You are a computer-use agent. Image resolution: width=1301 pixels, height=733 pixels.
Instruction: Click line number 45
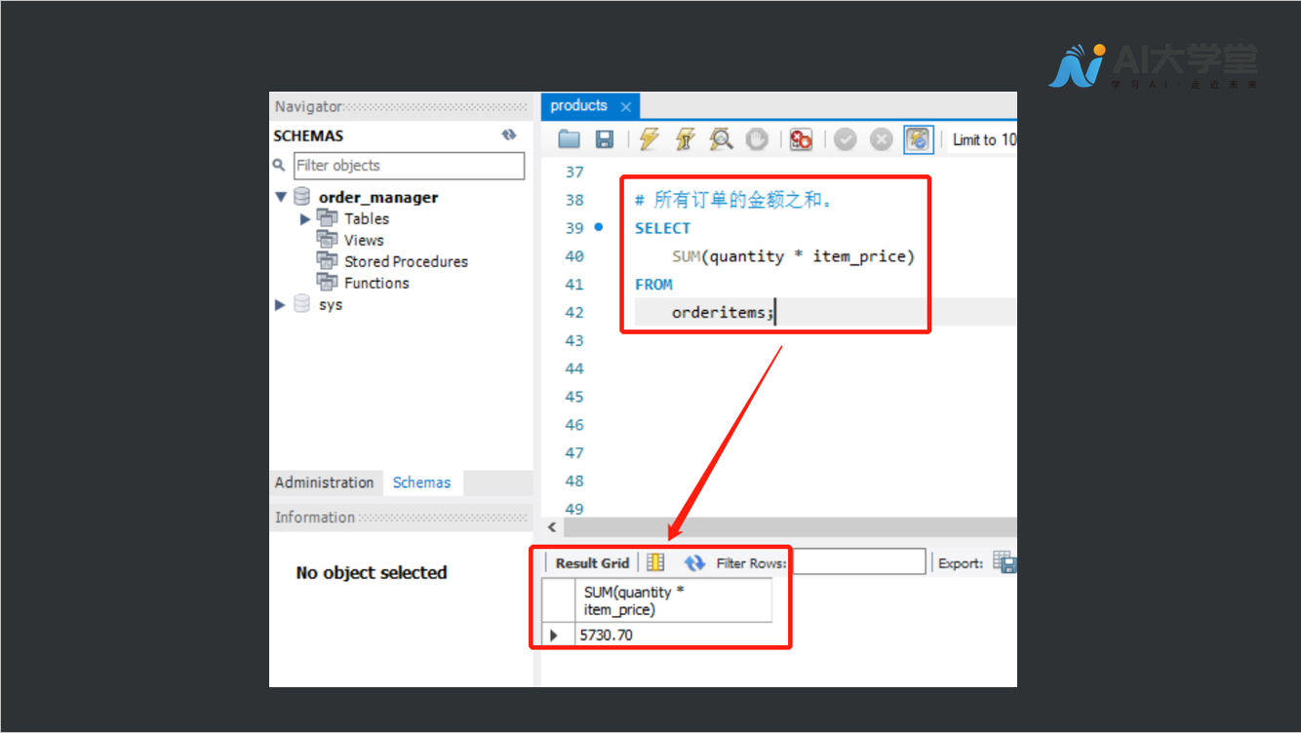point(574,397)
